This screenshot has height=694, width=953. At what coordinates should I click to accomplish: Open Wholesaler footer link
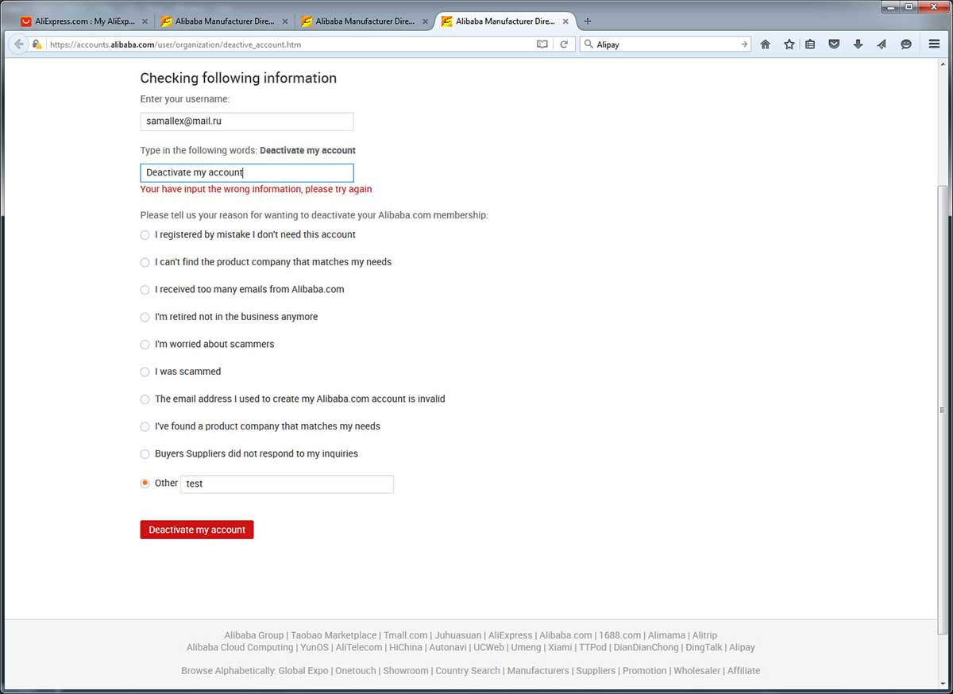697,671
